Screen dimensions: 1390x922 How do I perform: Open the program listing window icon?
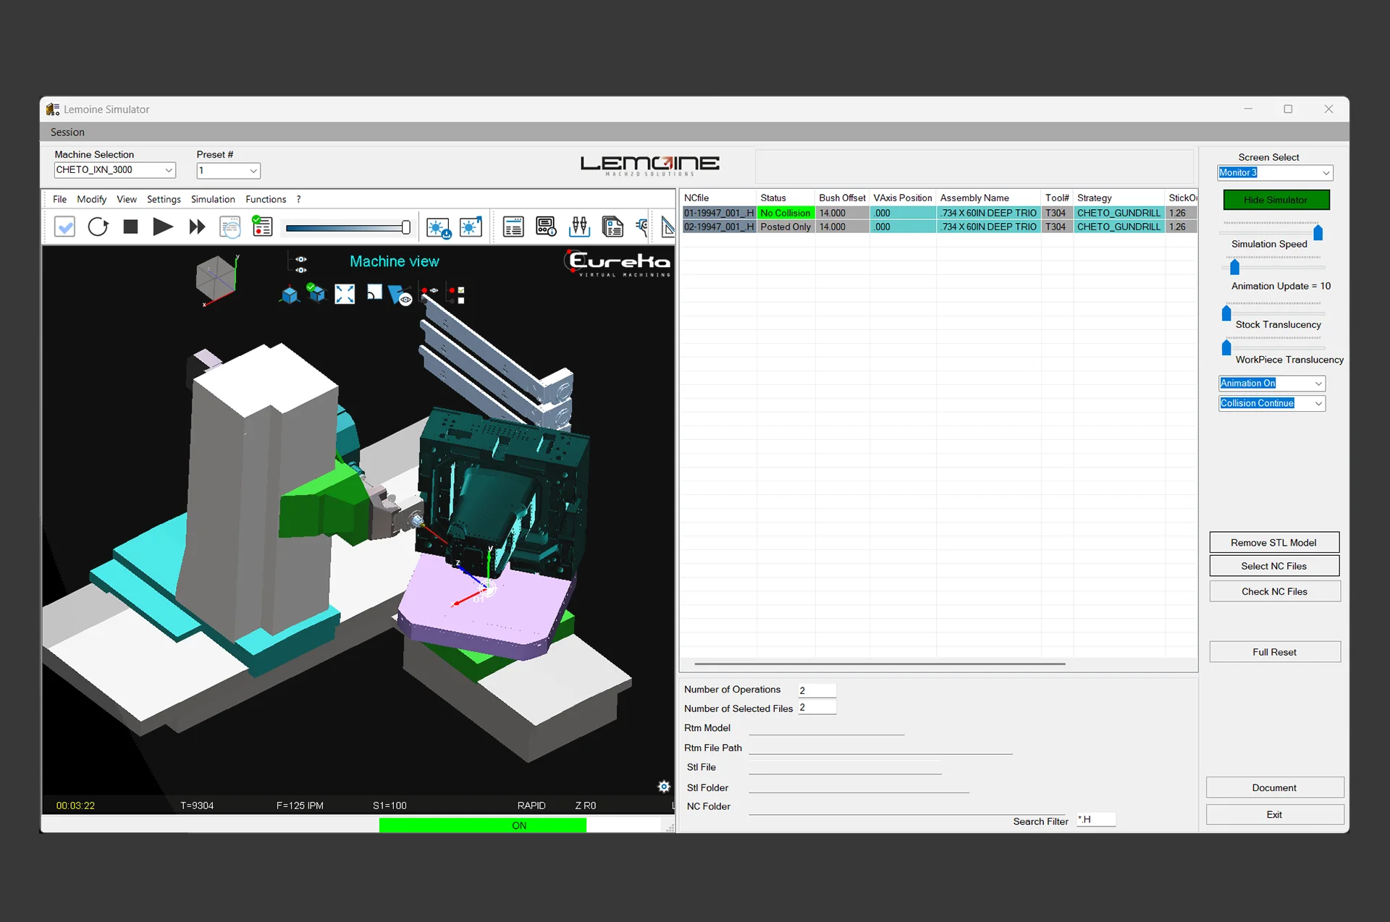tap(513, 227)
